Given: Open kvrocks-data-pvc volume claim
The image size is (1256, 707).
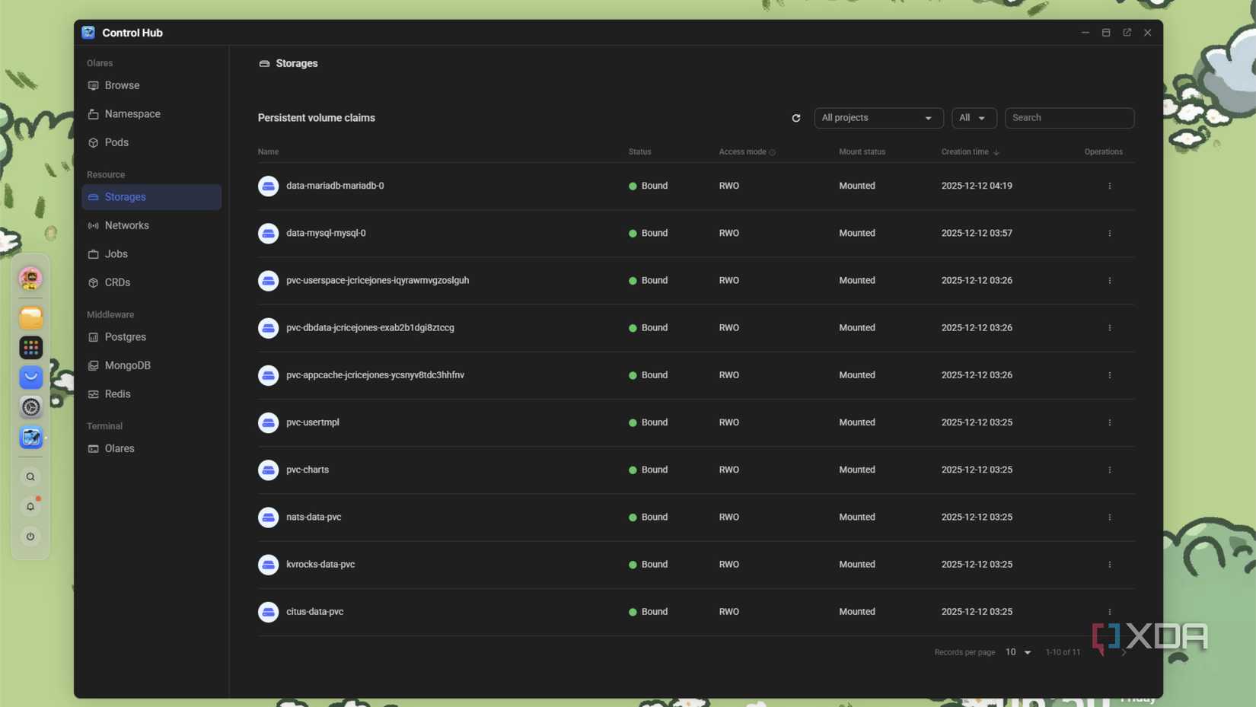Looking at the screenshot, I should pos(320,565).
